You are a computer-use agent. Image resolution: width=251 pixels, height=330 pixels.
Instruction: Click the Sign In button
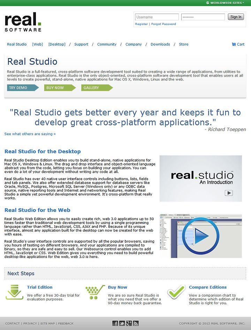pyautogui.click(x=236, y=17)
